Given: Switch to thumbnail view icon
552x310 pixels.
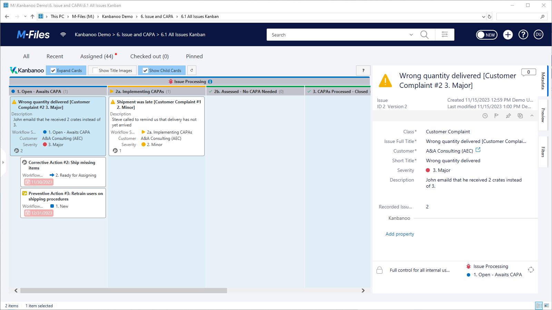Looking at the screenshot, I should tap(547, 306).
